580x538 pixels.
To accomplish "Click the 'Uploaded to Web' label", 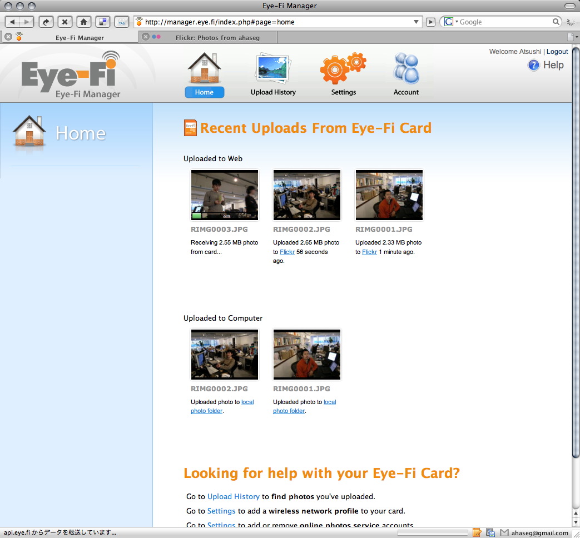I will tap(213, 158).
